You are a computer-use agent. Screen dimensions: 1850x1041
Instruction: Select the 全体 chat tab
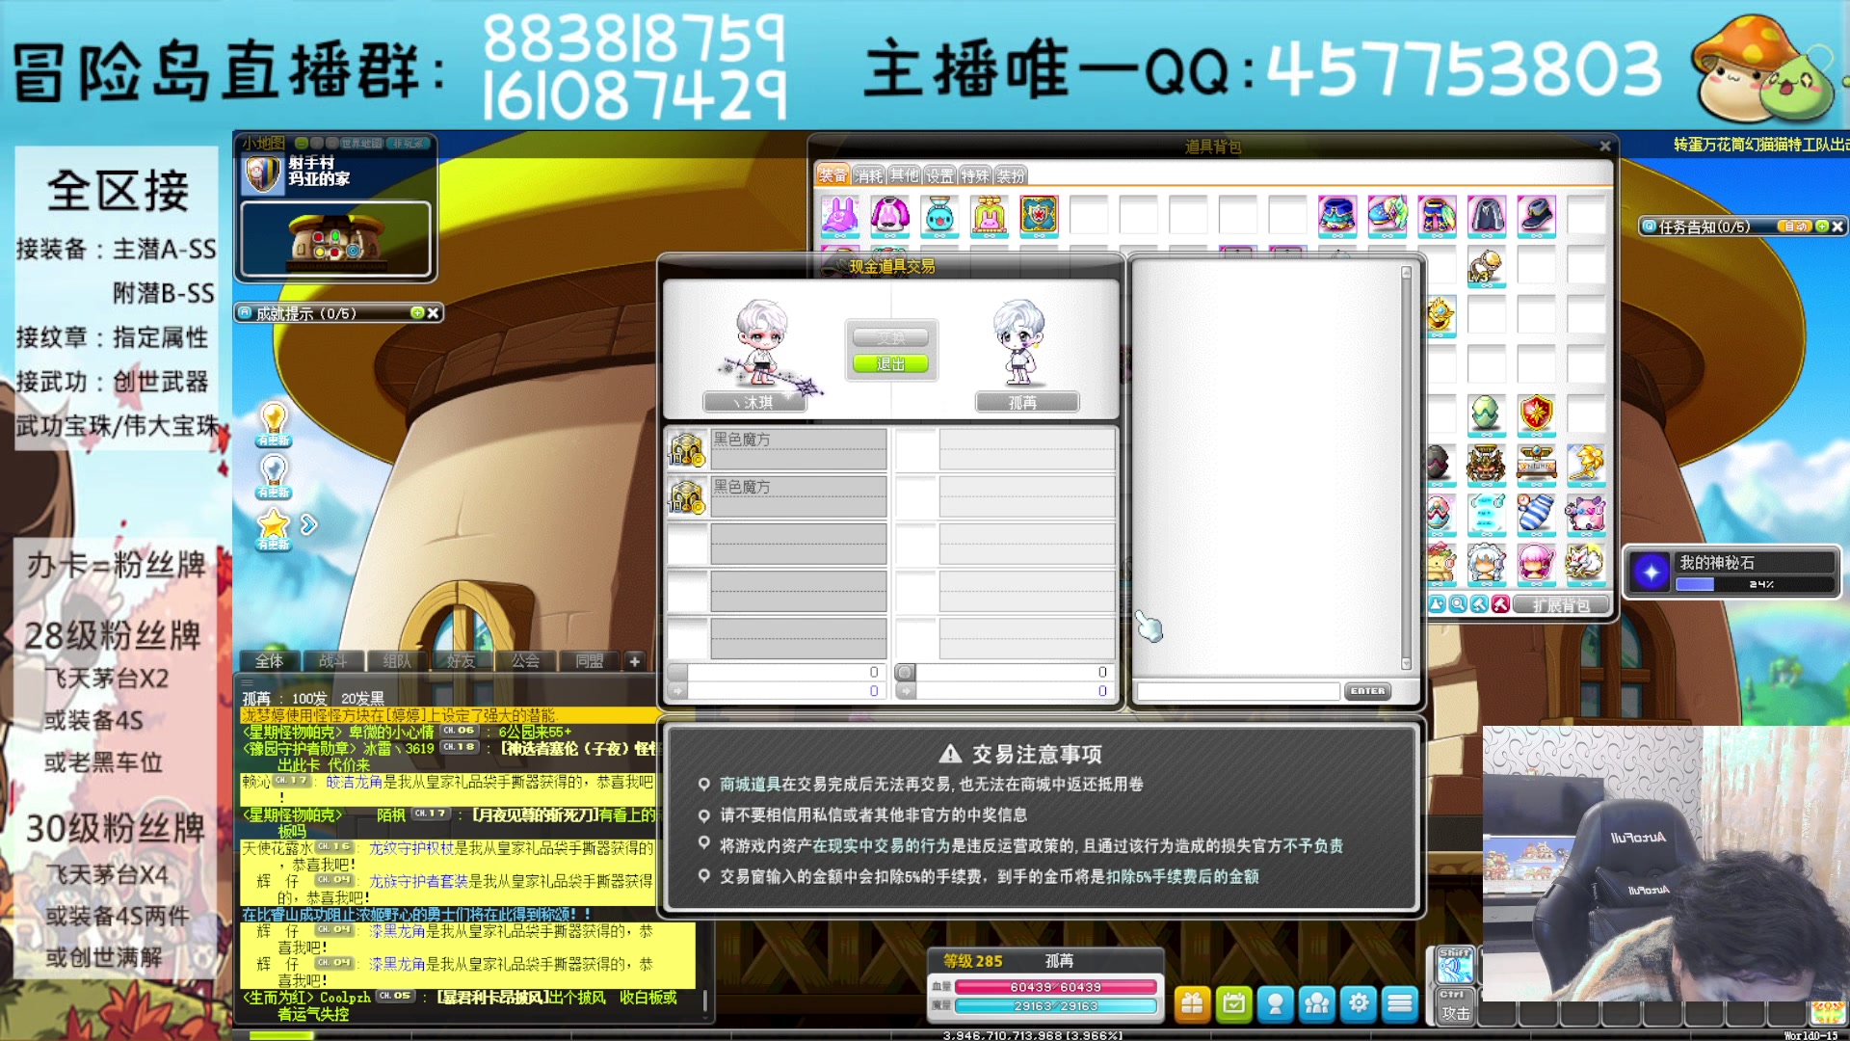[x=269, y=661]
